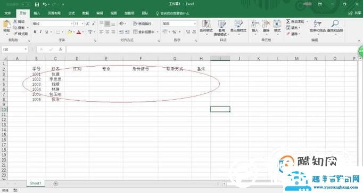Click the Format Painter brush icon
Image resolution: width=363 pixels, height=193 pixels.
pos(15,34)
